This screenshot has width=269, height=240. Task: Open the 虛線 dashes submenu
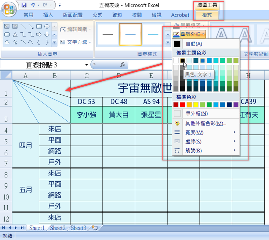coord(205,142)
